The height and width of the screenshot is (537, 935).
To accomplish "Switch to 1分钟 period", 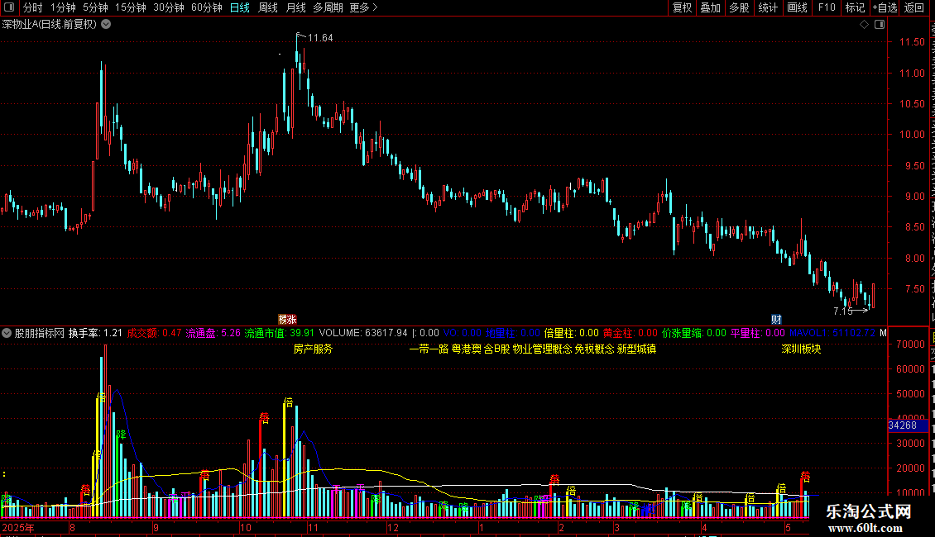I will 63,7.
